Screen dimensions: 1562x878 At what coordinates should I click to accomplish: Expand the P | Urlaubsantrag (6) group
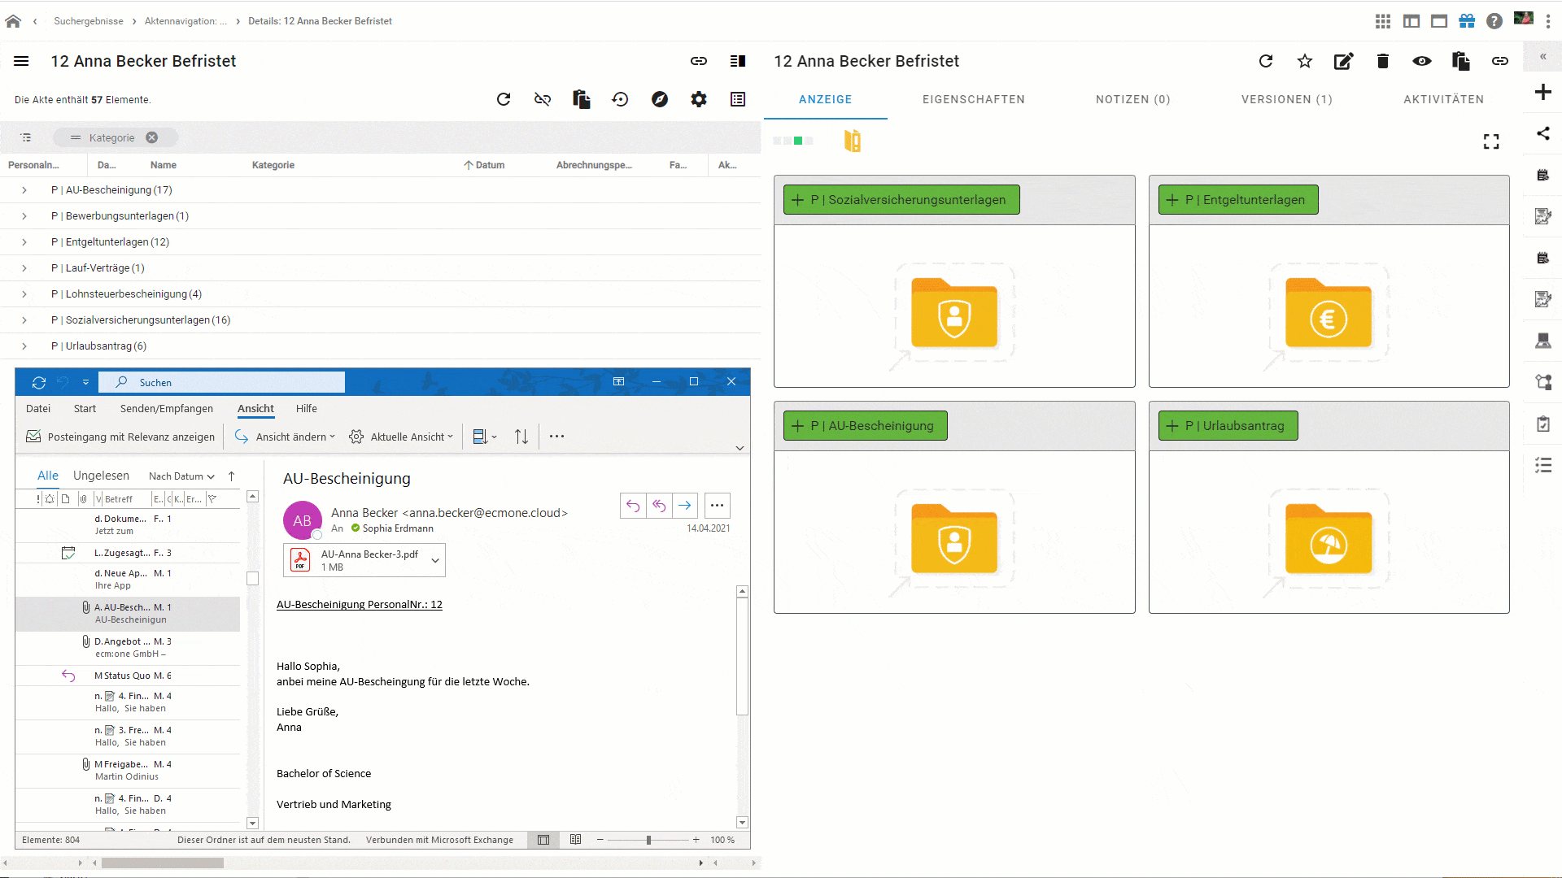point(24,346)
